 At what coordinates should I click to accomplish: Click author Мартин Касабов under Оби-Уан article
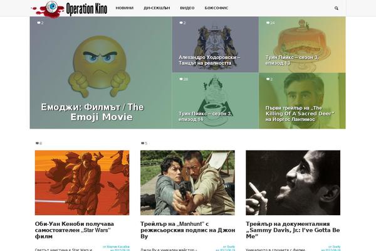tap(118, 247)
